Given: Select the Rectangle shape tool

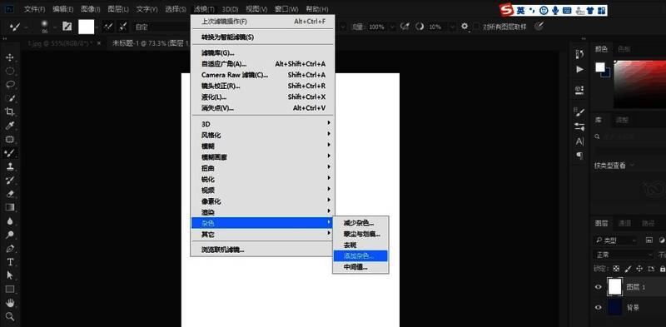Looking at the screenshot, I should (x=10, y=290).
